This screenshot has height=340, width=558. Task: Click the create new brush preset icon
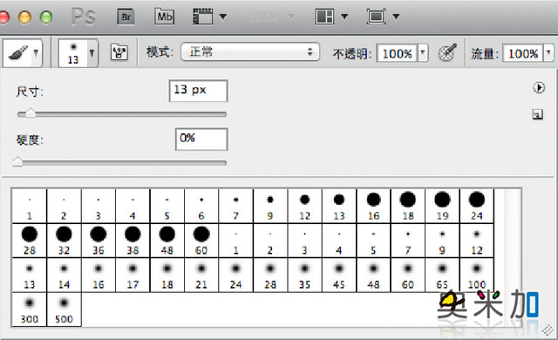click(x=538, y=114)
